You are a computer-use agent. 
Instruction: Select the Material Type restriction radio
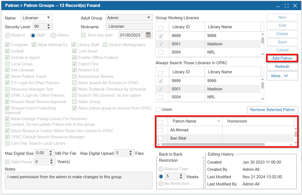point(161,169)
